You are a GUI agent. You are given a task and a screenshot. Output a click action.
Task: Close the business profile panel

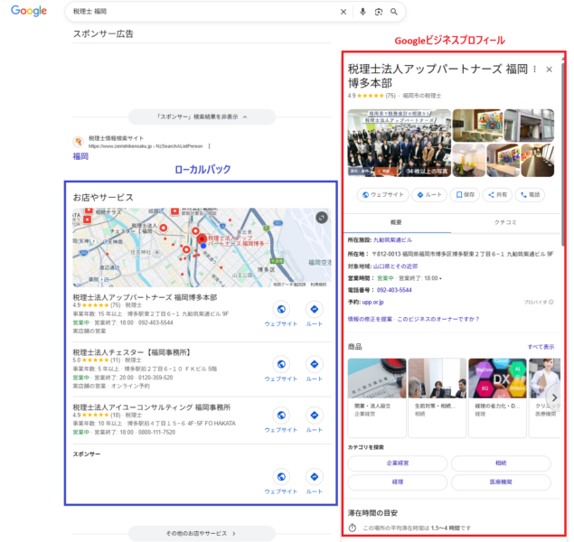(549, 69)
